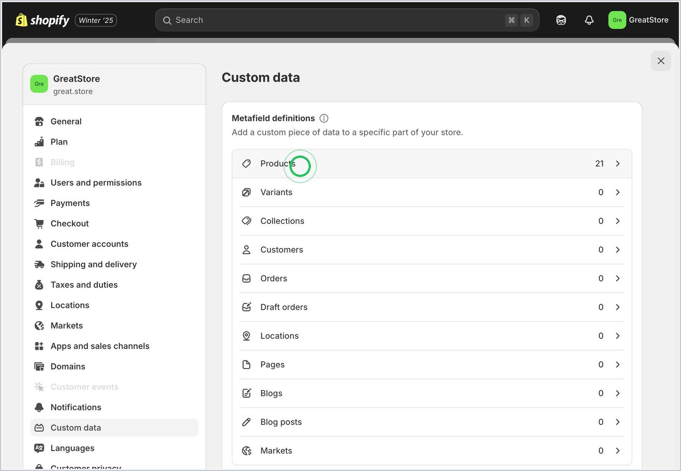Viewport: 681px width, 471px height.
Task: Open Users and permissions settings
Action: click(114, 183)
